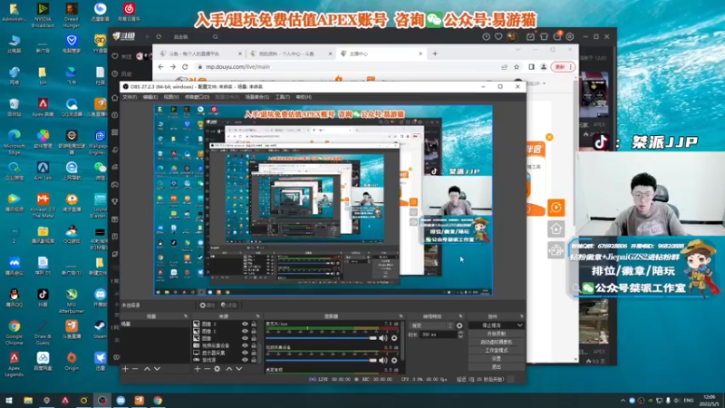
Task: Open File Explorer from taskbar
Action: pyautogui.click(x=28, y=400)
